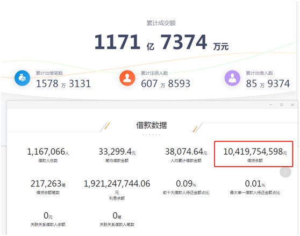Click the 借款人总数 label

[x=48, y=161]
